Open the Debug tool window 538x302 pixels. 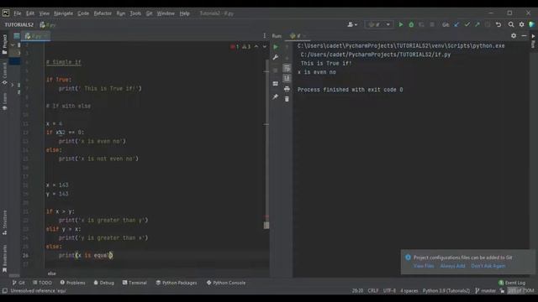click(103, 283)
